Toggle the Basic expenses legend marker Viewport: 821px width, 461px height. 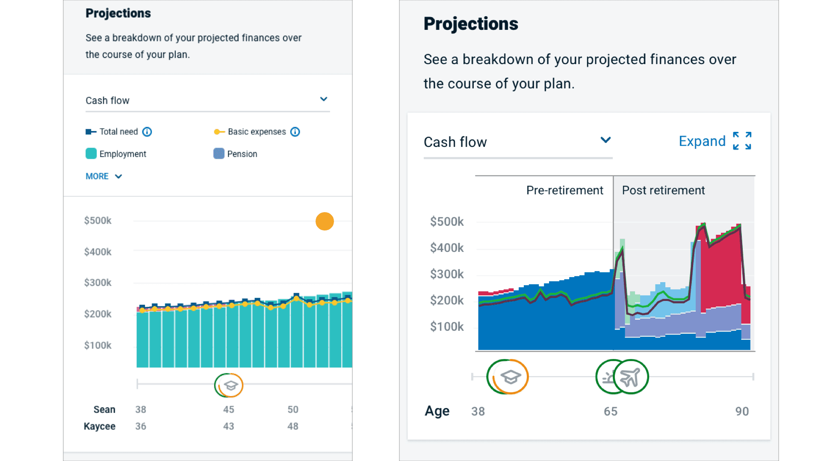pos(219,132)
